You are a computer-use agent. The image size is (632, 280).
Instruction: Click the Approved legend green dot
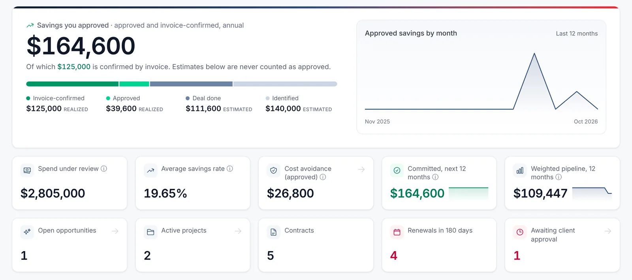tap(108, 98)
